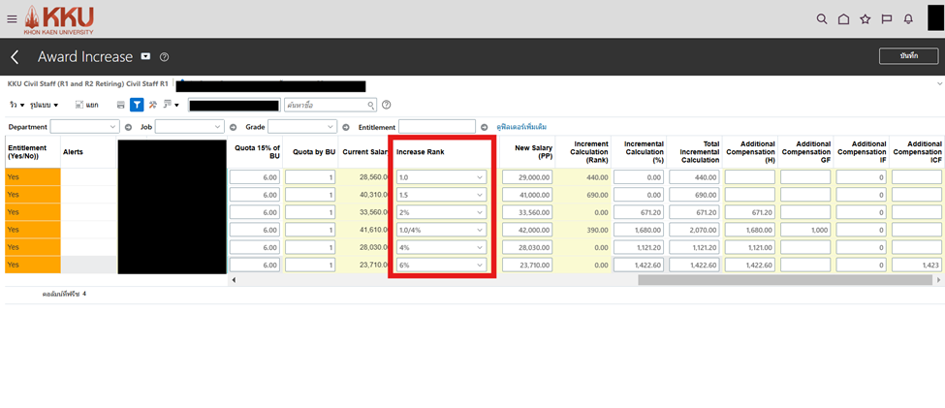Open the Department filter dropdown

click(84, 127)
